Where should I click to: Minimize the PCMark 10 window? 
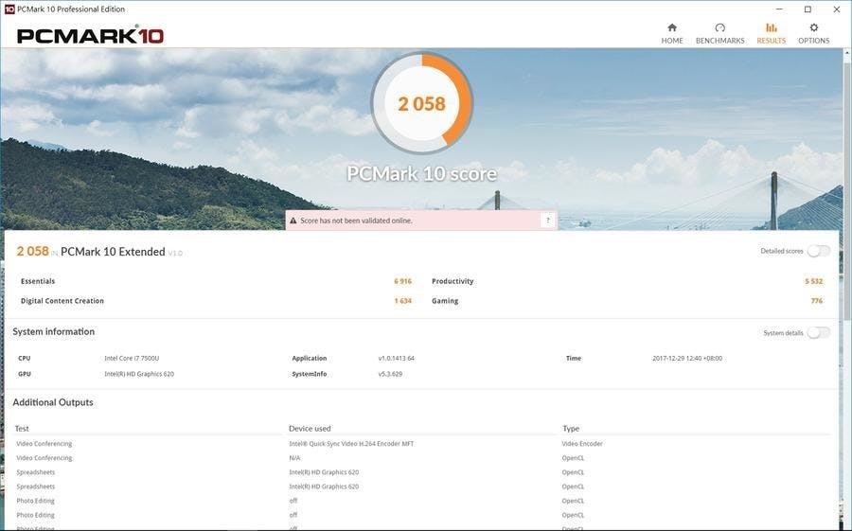coord(782,9)
